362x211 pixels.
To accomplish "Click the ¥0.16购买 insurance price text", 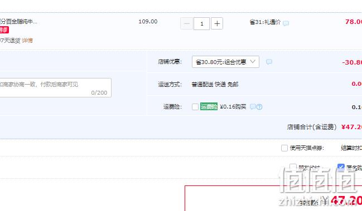I will point(233,107).
